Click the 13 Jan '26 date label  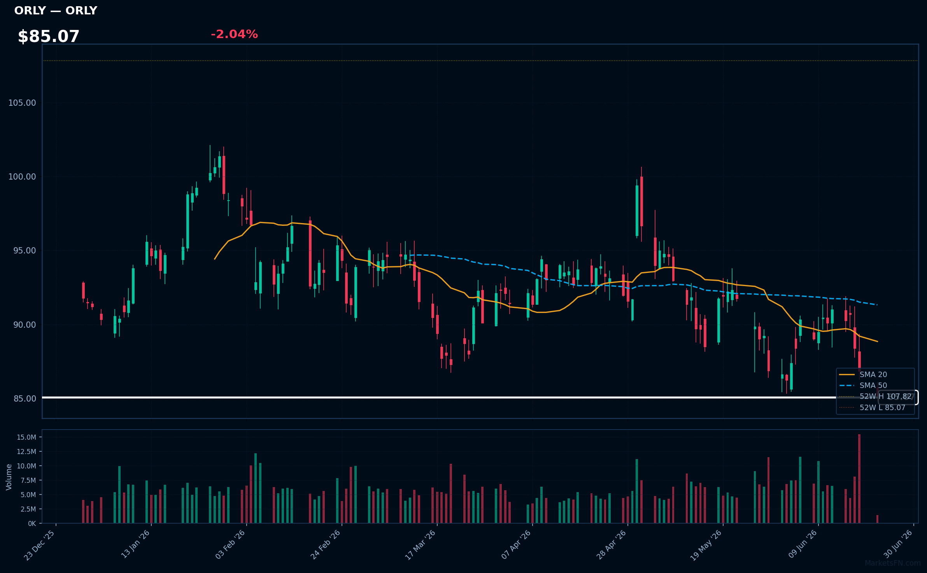tap(135, 544)
